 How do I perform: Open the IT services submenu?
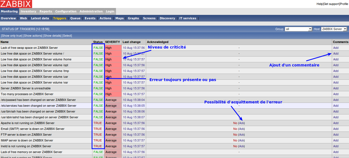pos(188,18)
